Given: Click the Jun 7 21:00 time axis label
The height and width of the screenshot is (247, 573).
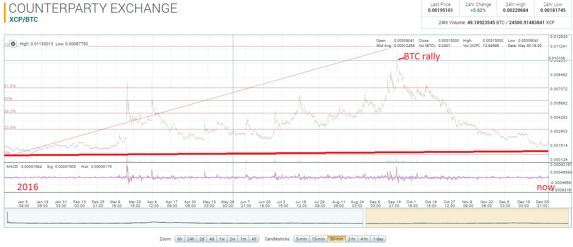Looking at the screenshot, I should pyautogui.click(x=246, y=204).
